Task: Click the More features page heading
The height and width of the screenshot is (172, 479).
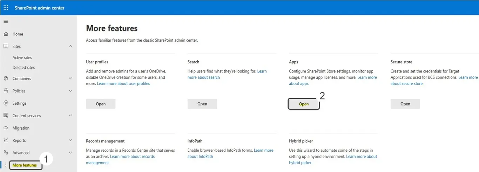Action: tap(112, 28)
